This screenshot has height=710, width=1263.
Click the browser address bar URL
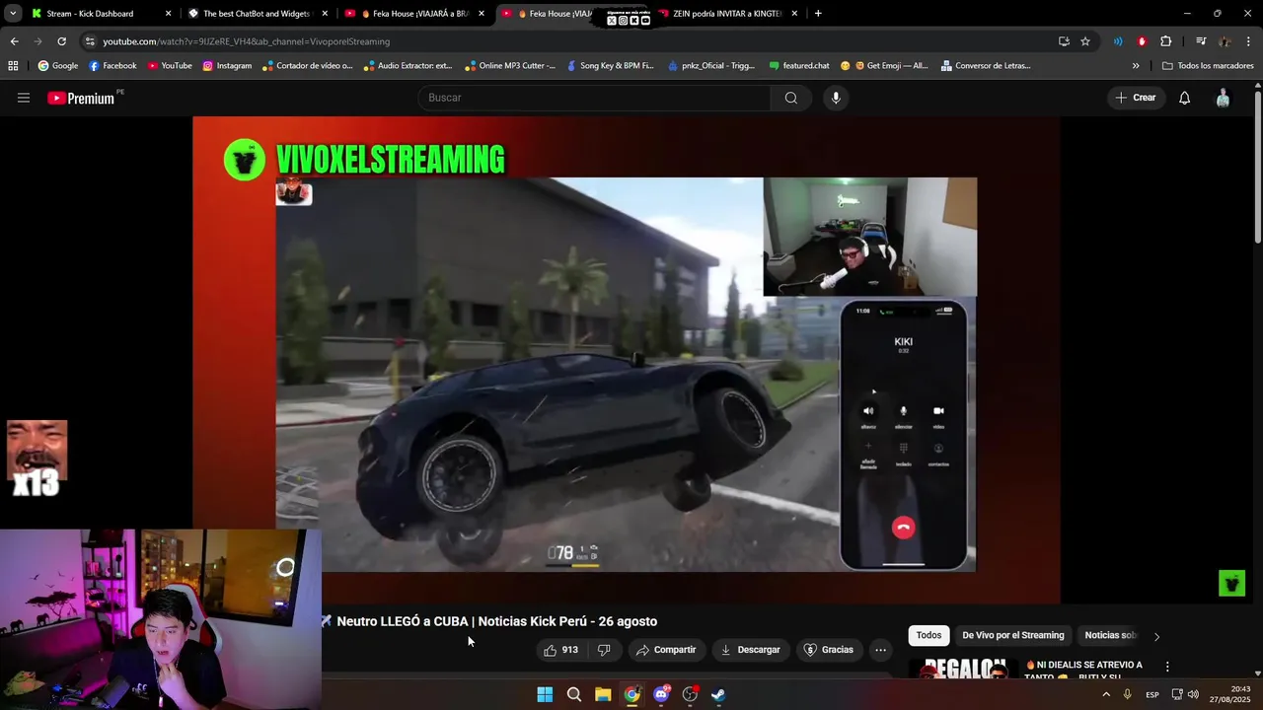(x=247, y=41)
